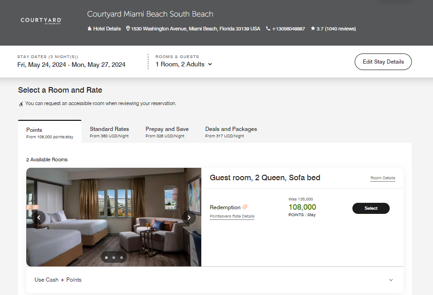Image resolution: width=433 pixels, height=295 pixels.
Task: Click the second carousel dot indicator
Action: (113, 257)
